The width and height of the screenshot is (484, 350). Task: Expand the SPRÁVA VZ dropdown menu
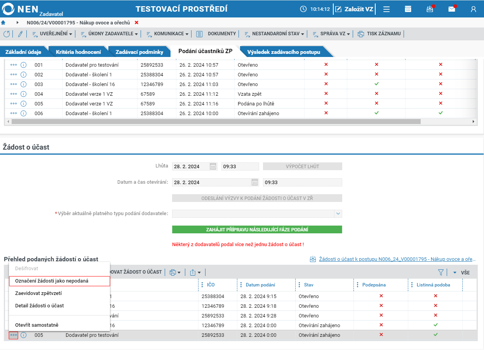[x=331, y=34]
